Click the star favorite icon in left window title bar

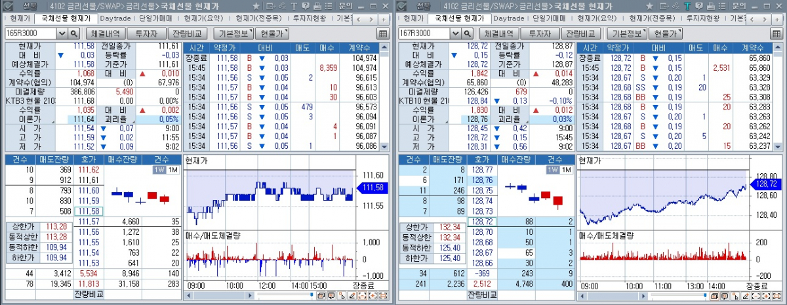pos(256,6)
